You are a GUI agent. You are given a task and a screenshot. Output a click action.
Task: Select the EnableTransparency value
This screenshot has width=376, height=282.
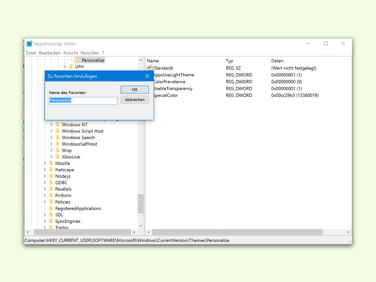(172, 88)
